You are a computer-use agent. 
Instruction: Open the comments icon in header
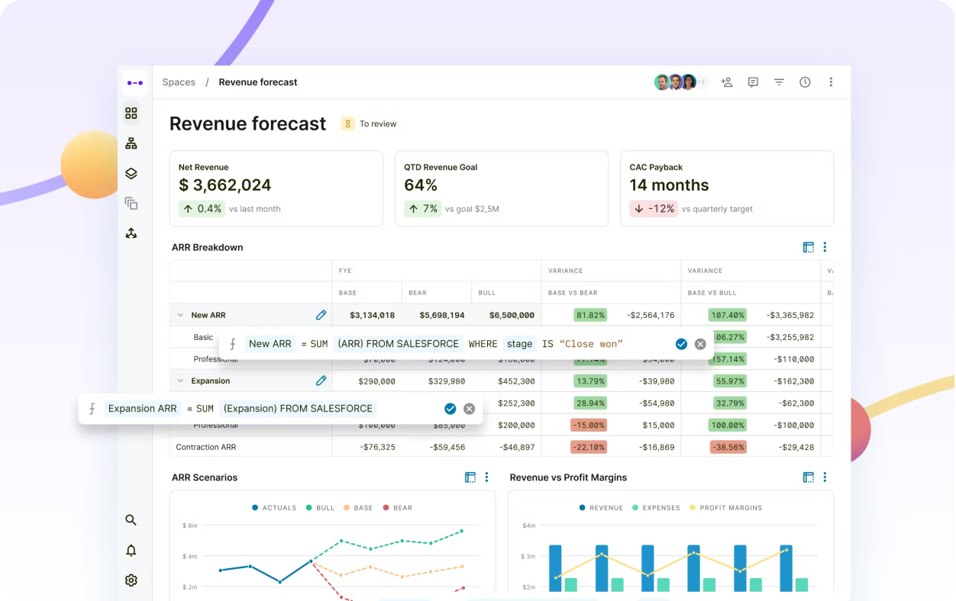click(x=753, y=82)
